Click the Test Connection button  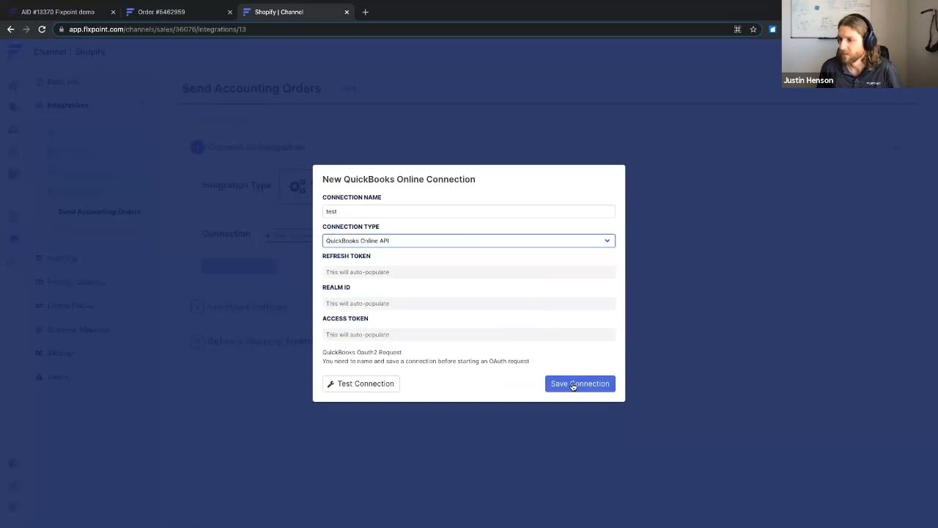(361, 384)
